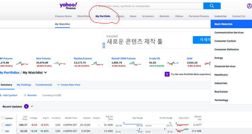Viewport: 252px width, 134px height.
Task: Toggle the select-all Symbol checkbox
Action: point(3,118)
